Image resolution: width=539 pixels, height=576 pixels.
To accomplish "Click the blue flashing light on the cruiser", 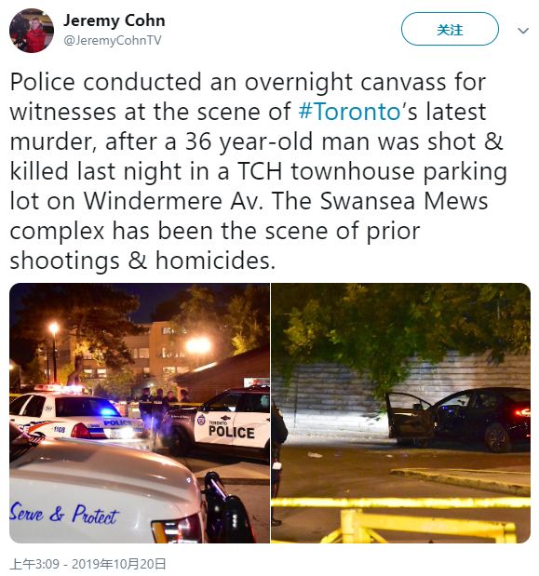I will 107,412.
